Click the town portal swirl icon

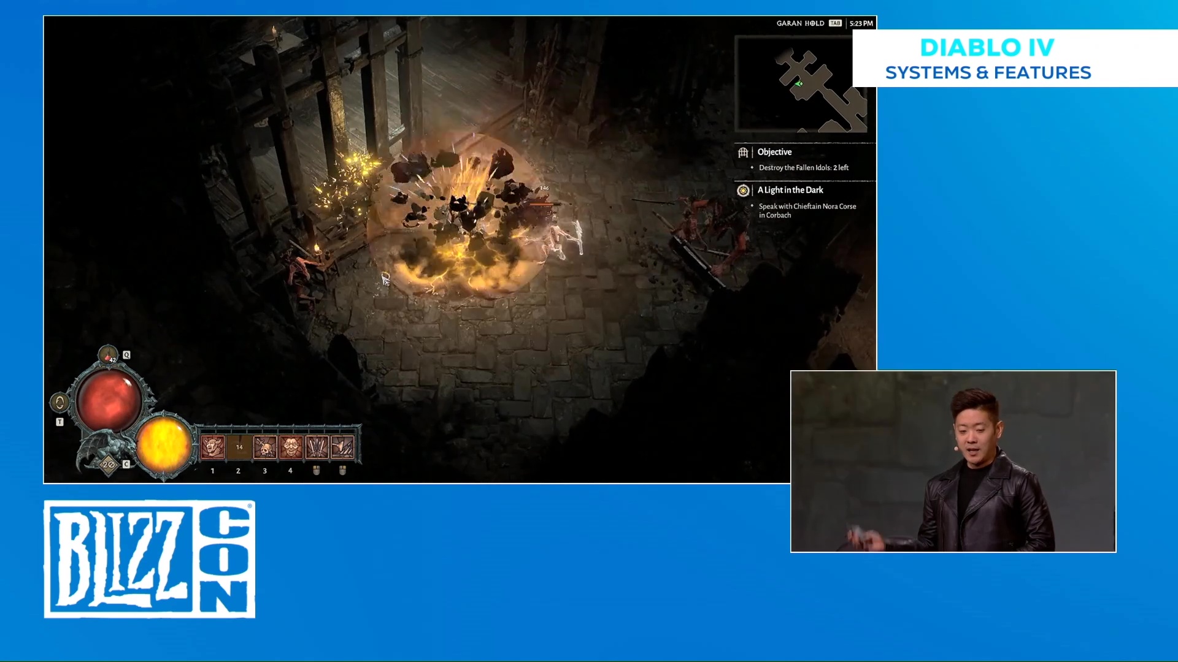[60, 403]
